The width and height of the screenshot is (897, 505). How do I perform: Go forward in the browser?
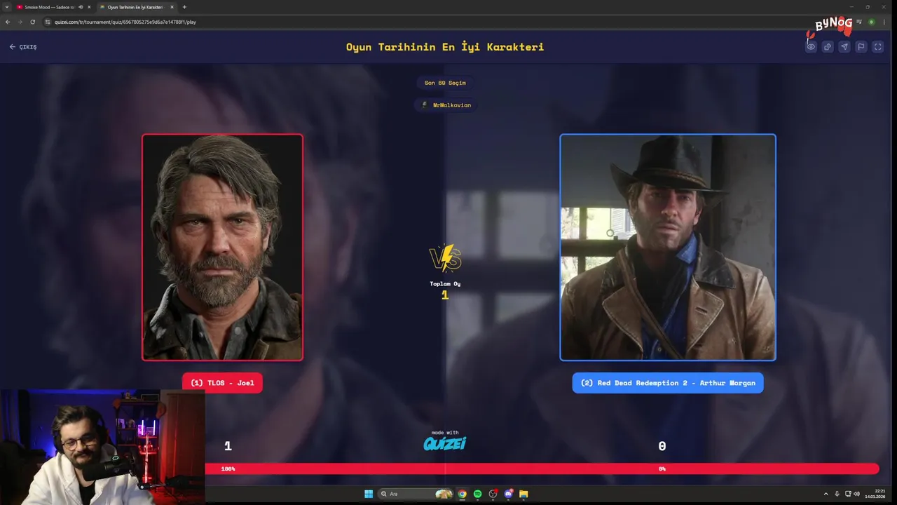point(20,22)
